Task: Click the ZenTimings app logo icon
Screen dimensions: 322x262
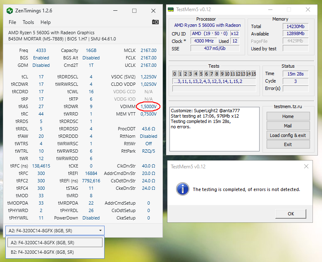Action: (10, 11)
